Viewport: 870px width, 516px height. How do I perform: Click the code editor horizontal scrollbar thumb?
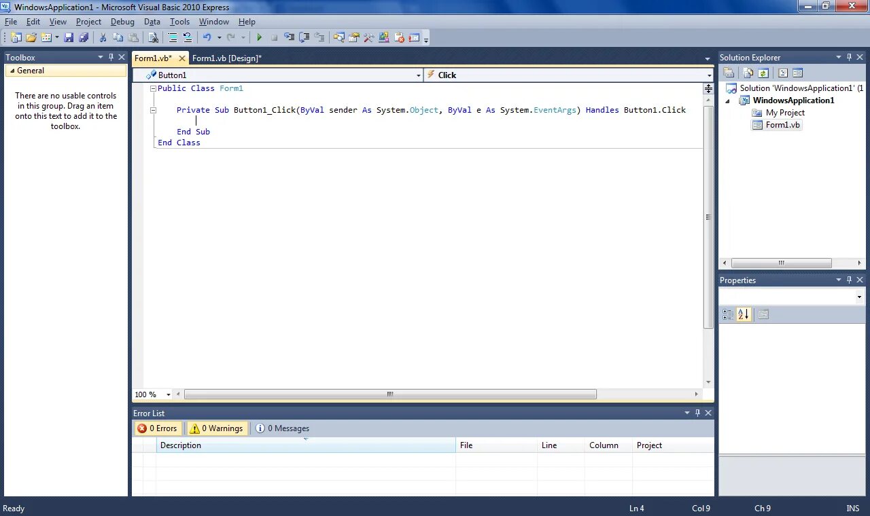point(390,394)
